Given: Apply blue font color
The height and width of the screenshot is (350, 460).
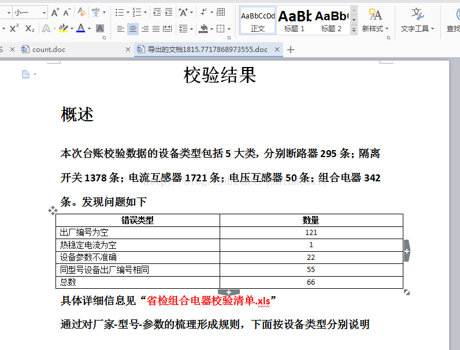Looking at the screenshot, I should point(81,28).
